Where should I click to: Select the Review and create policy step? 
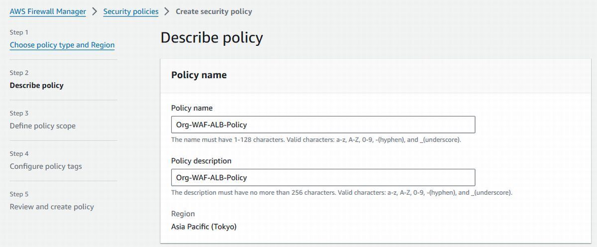pyautogui.click(x=52, y=207)
